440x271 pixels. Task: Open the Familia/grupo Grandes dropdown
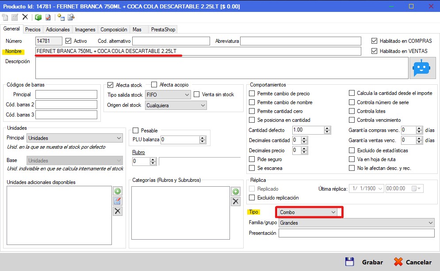[x=356, y=223]
